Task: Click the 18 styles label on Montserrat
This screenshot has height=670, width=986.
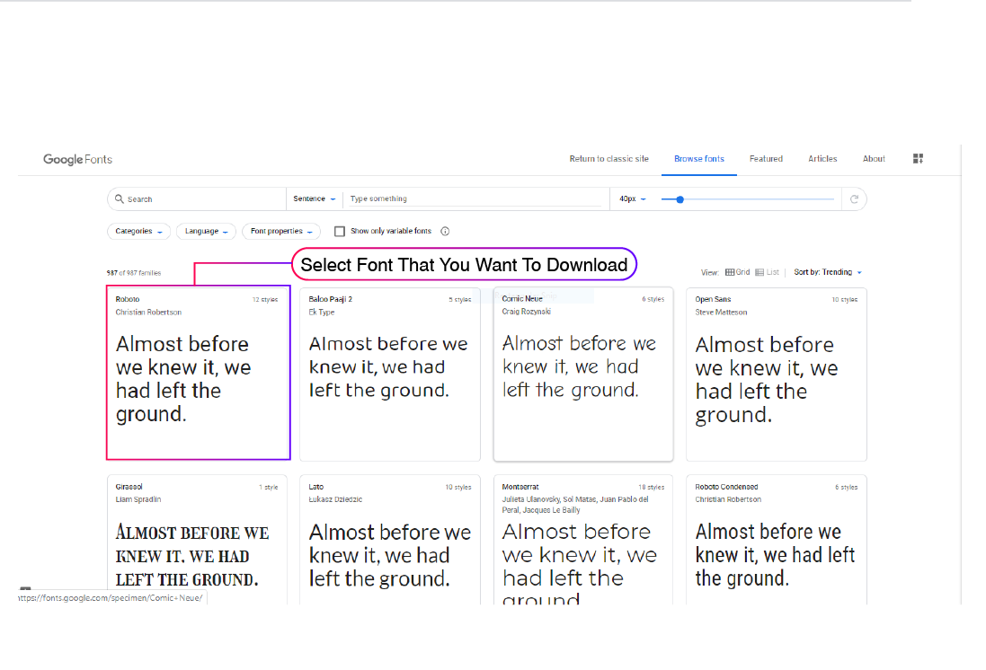Action: (x=651, y=487)
